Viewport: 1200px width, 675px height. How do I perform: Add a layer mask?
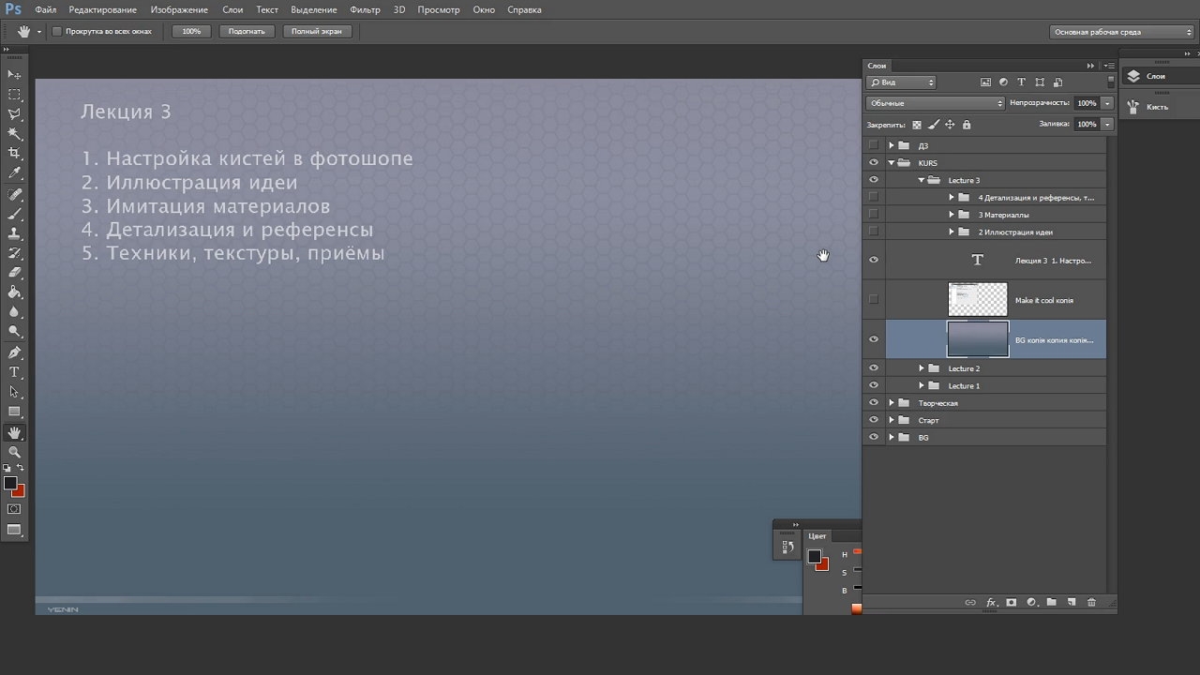pos(1012,602)
